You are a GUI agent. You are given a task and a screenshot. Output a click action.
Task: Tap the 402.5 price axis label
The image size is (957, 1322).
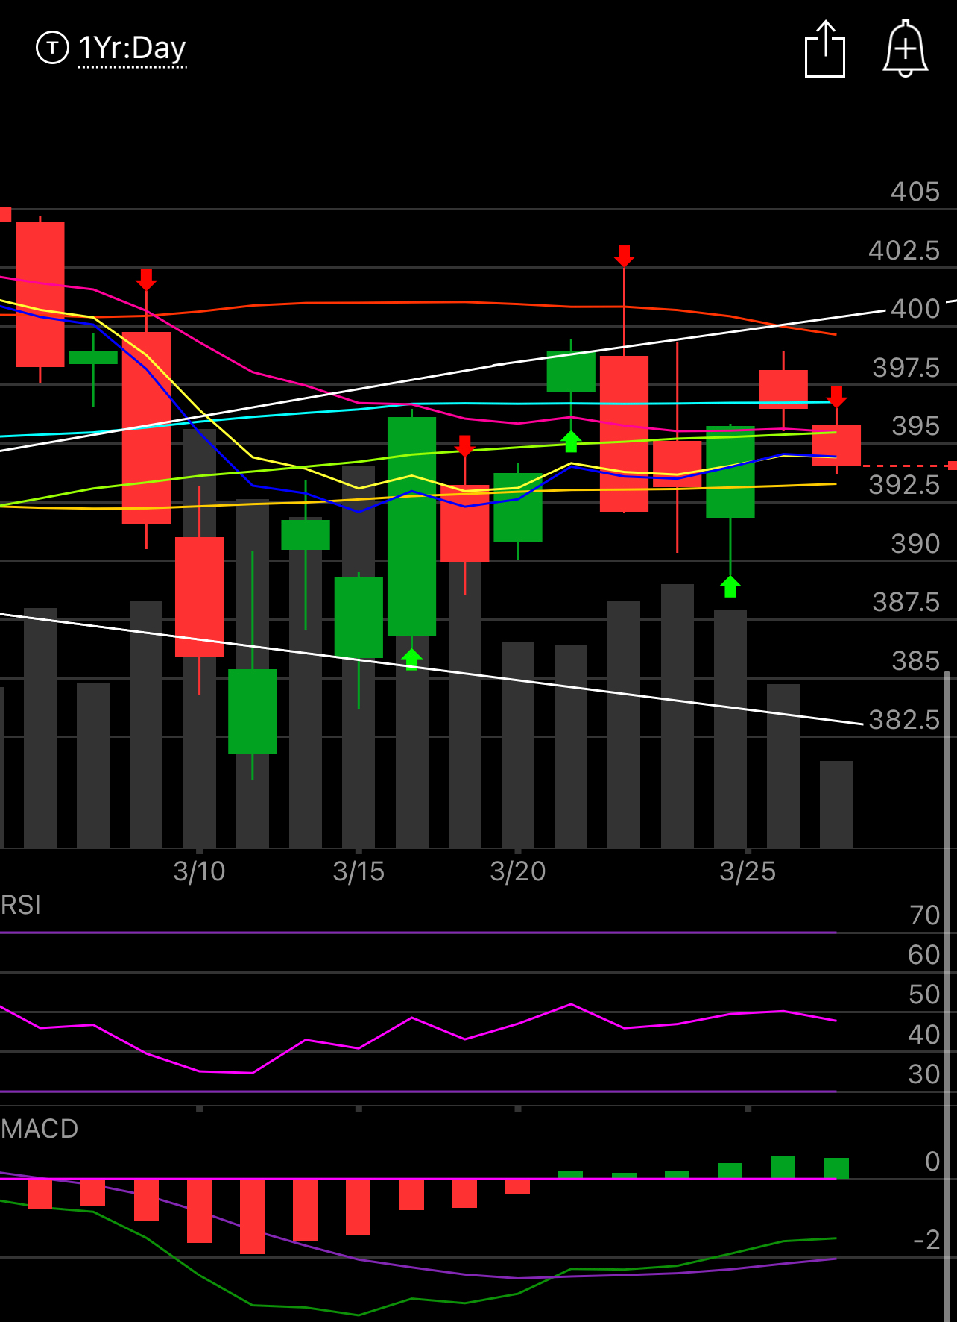[x=904, y=250]
